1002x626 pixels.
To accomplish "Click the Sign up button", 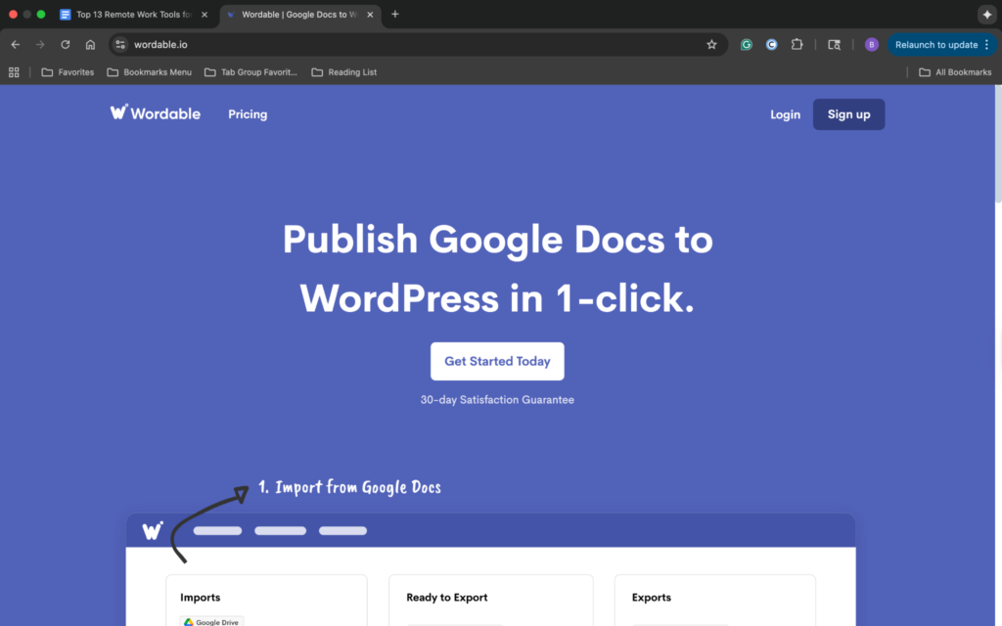I will pos(848,114).
